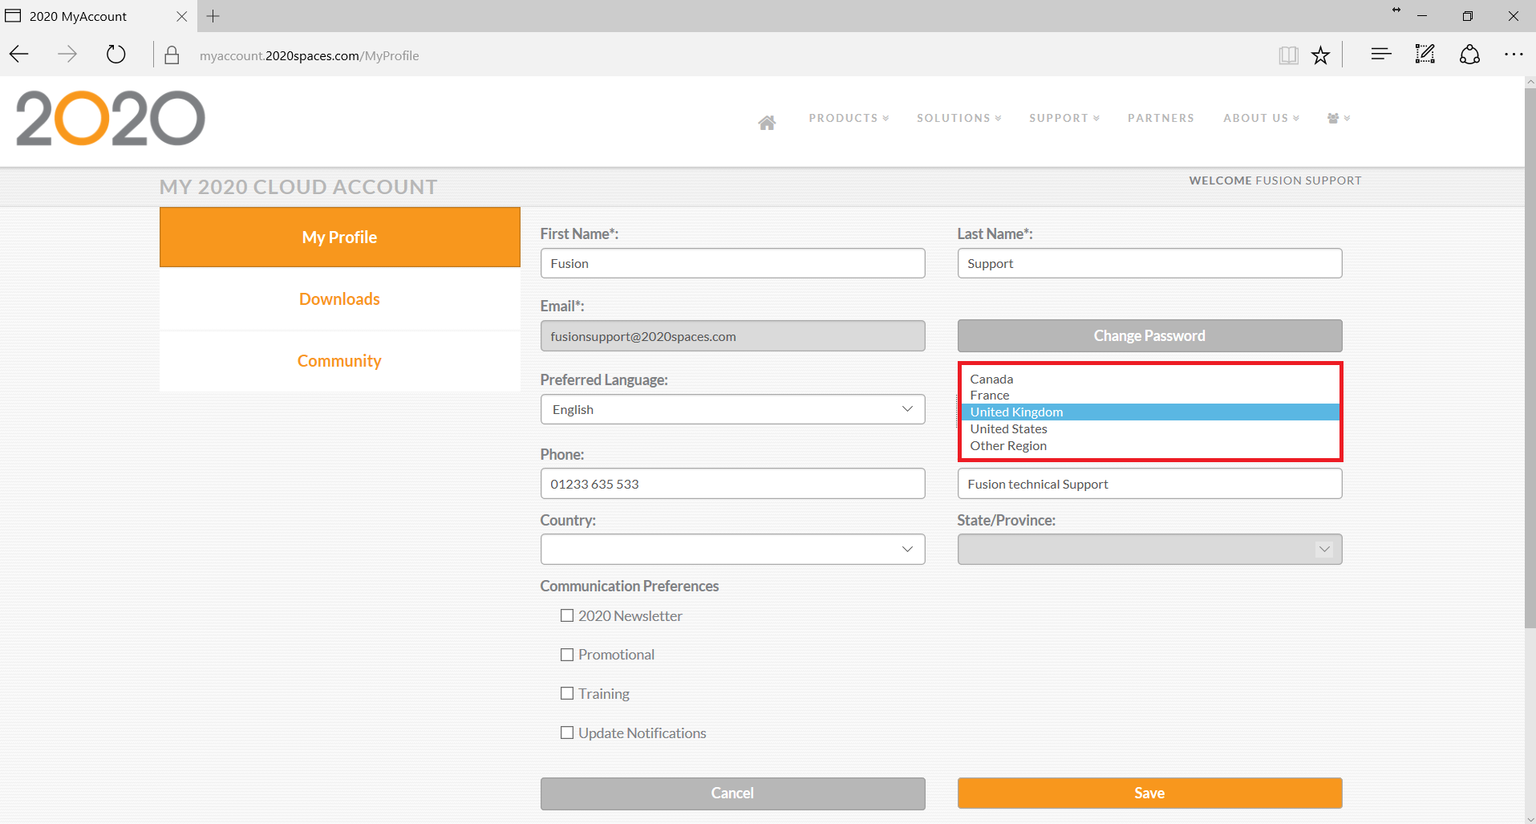Refresh the page with reload icon
The width and height of the screenshot is (1536, 824).
(116, 55)
